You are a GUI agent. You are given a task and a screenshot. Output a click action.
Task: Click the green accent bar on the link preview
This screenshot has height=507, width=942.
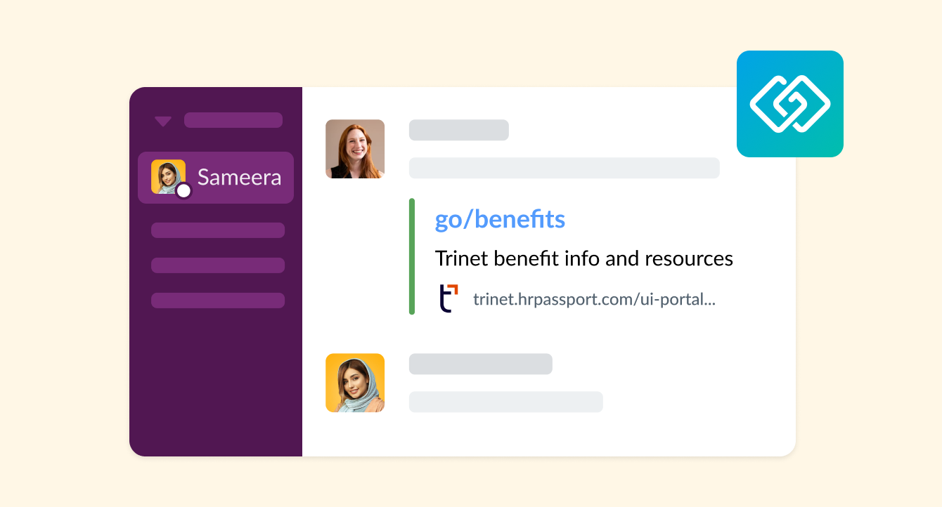[x=412, y=256]
